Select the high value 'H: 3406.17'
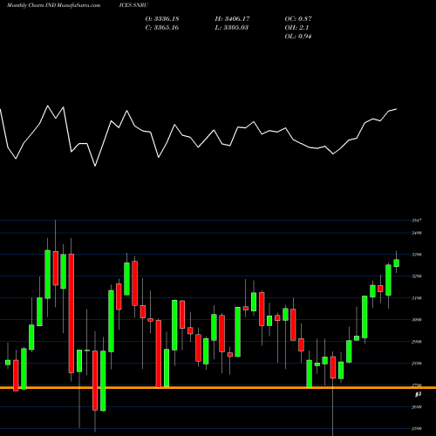 (x=232, y=19)
